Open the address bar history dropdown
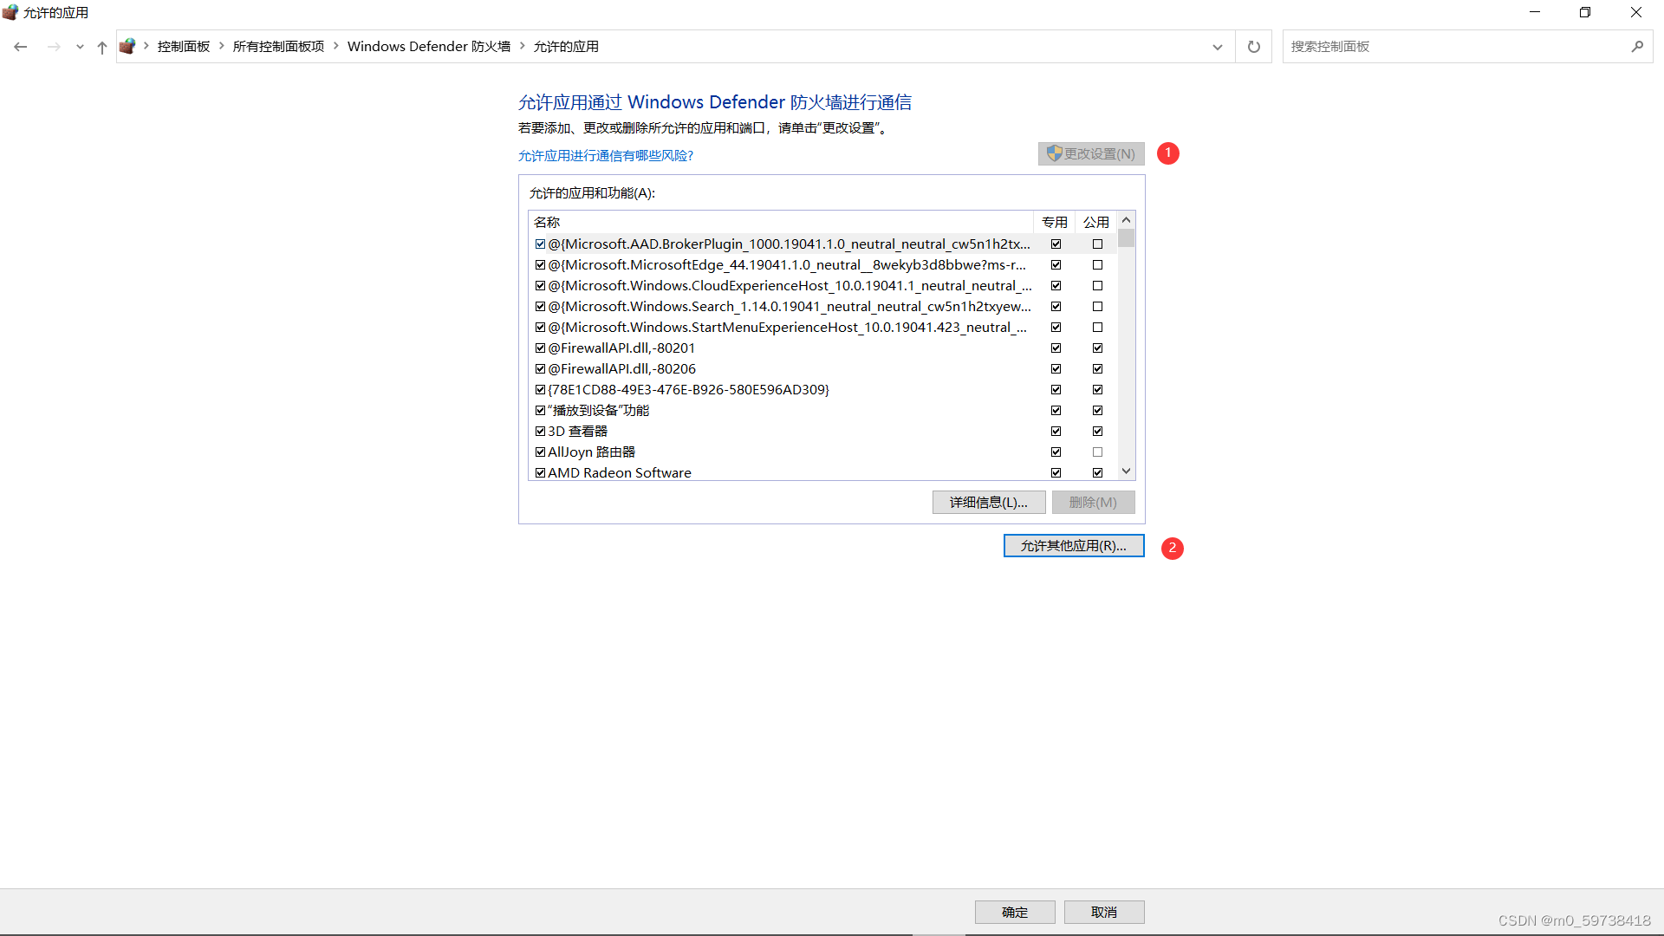Image resolution: width=1664 pixels, height=936 pixels. [1217, 47]
